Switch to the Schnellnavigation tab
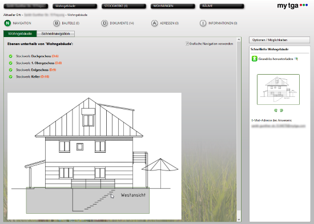The height and width of the screenshot is (224, 314). click(x=56, y=34)
